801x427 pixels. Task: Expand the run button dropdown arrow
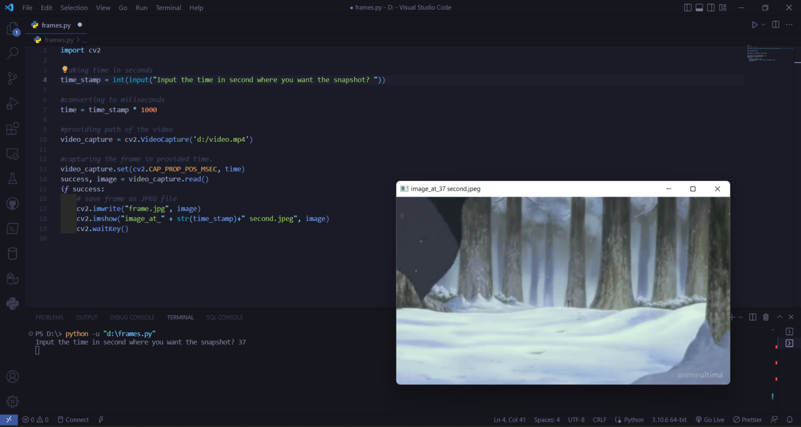tap(763, 25)
